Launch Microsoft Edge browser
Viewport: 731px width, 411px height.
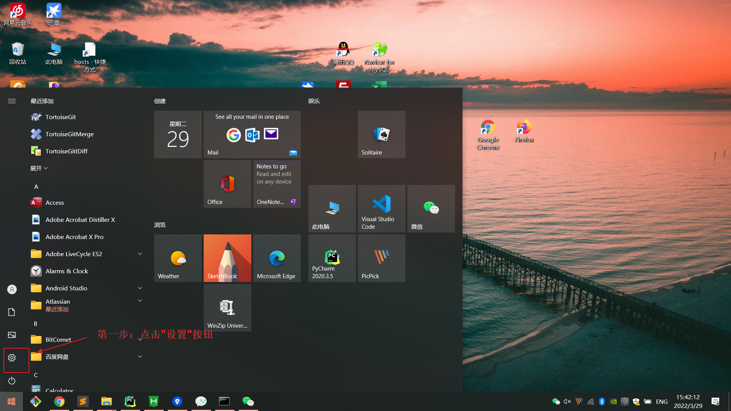pos(276,258)
